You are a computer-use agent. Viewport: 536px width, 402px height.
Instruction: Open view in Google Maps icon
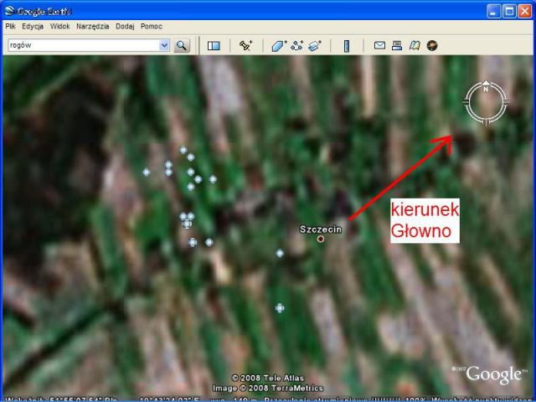pyautogui.click(x=415, y=45)
